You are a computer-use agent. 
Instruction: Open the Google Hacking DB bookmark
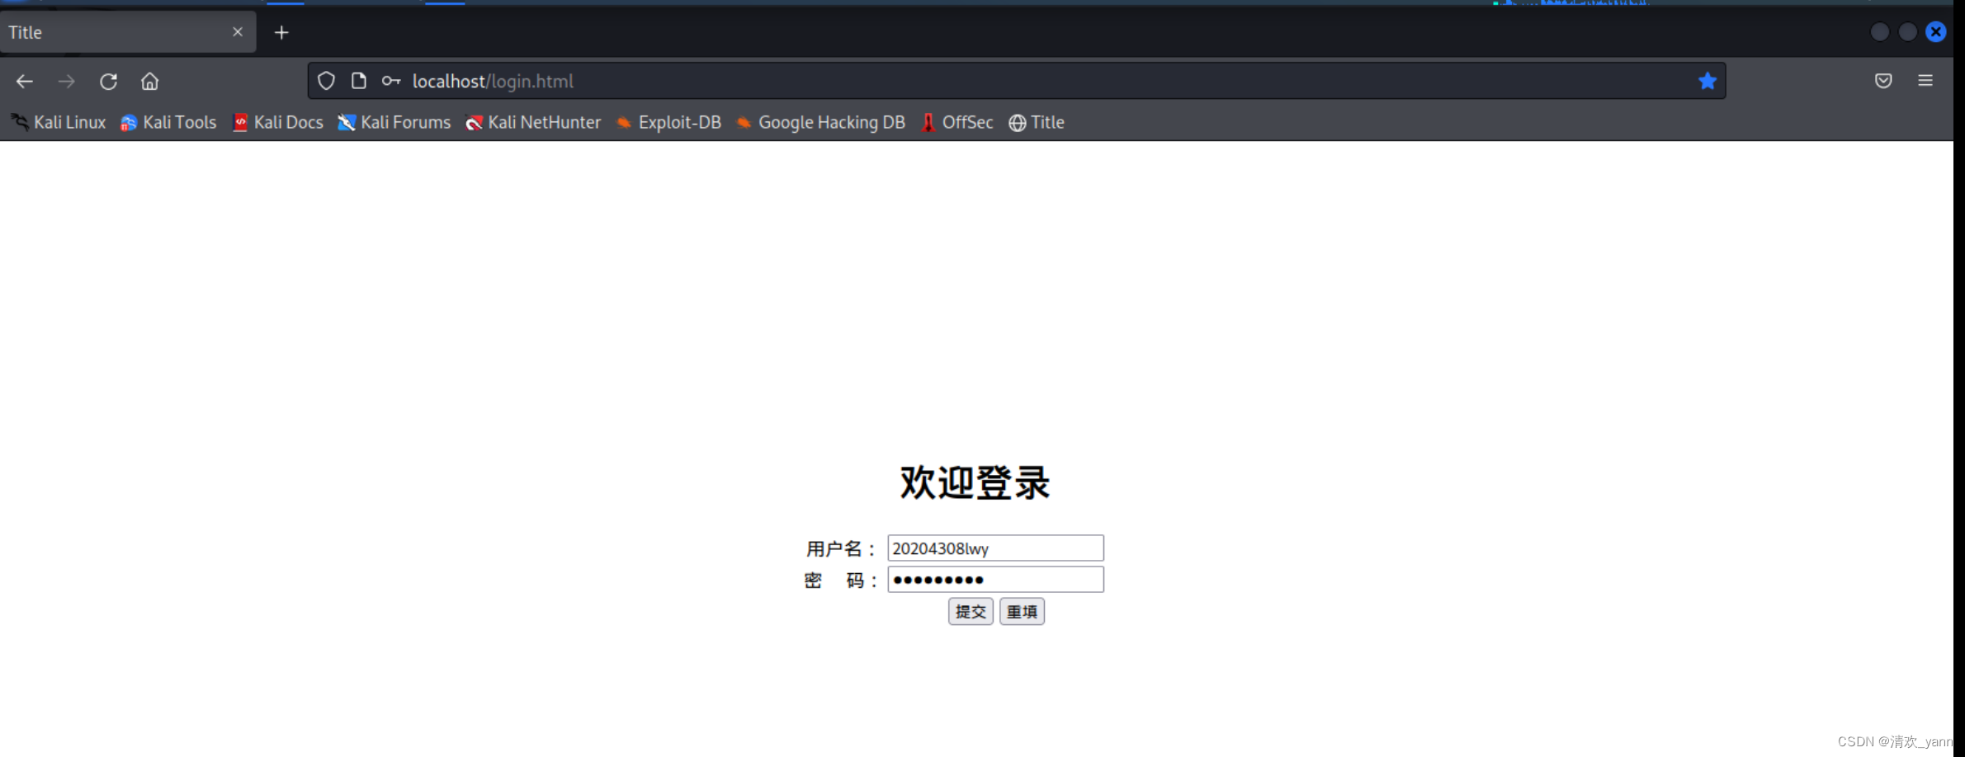[x=820, y=122]
